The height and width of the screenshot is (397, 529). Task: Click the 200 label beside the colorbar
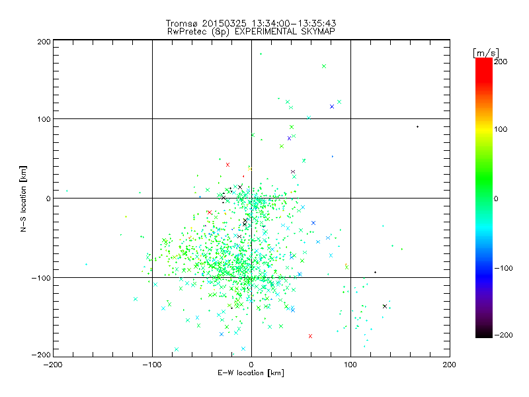click(x=501, y=62)
